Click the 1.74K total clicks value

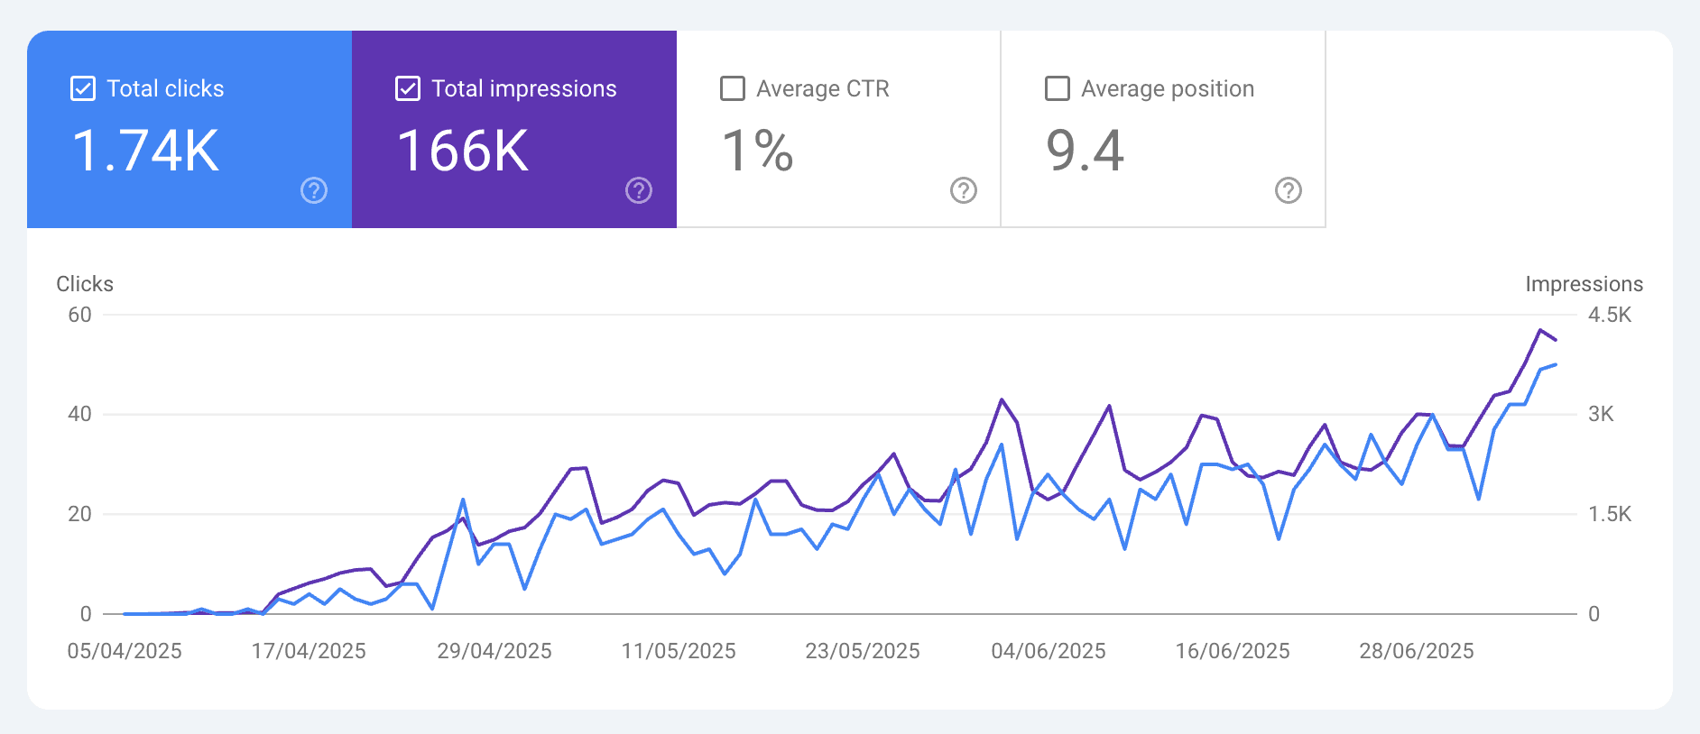[145, 151]
